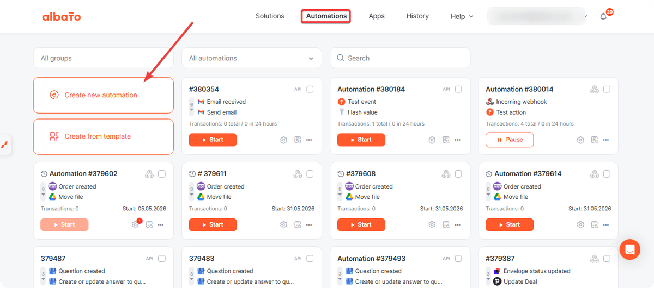Switch to the History tab
The height and width of the screenshot is (288, 654).
click(x=417, y=16)
